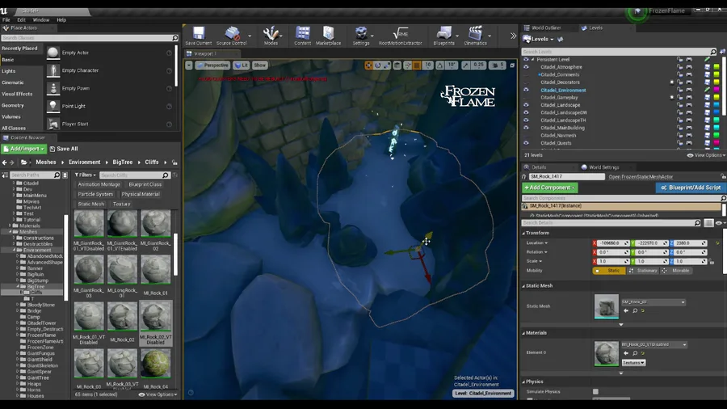The height and width of the screenshot is (409, 727).
Task: Toggle visibility of Citadel_Quests level
Action: click(526, 143)
